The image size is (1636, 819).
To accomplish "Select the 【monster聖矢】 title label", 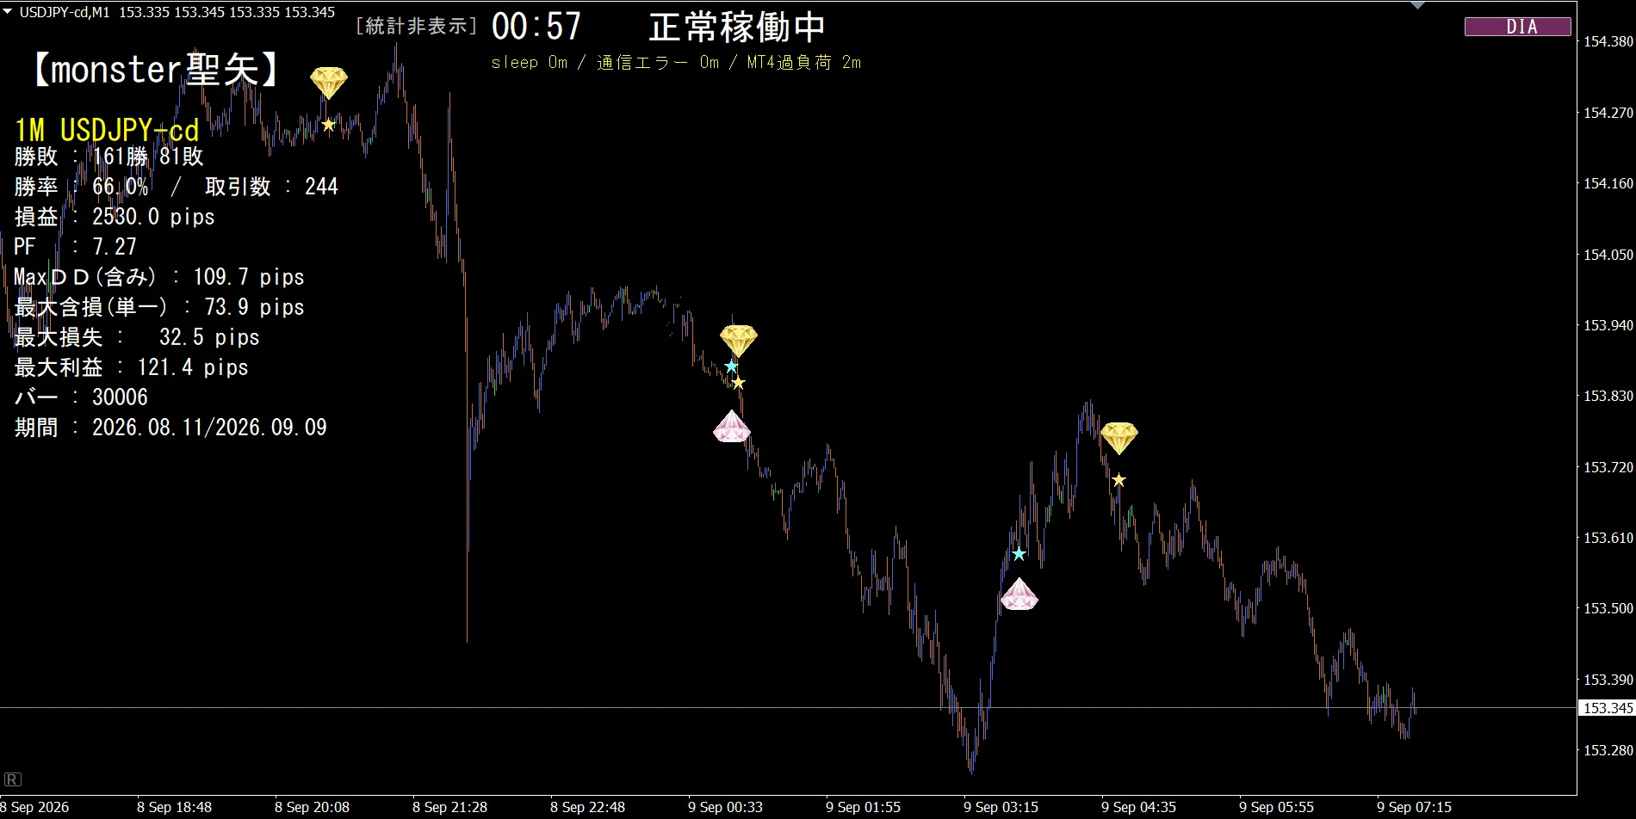I will [156, 70].
